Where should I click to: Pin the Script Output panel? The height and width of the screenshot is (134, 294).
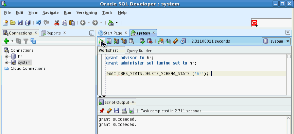[102, 111]
